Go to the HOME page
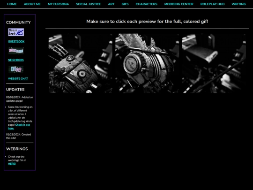 (x=12, y=4)
